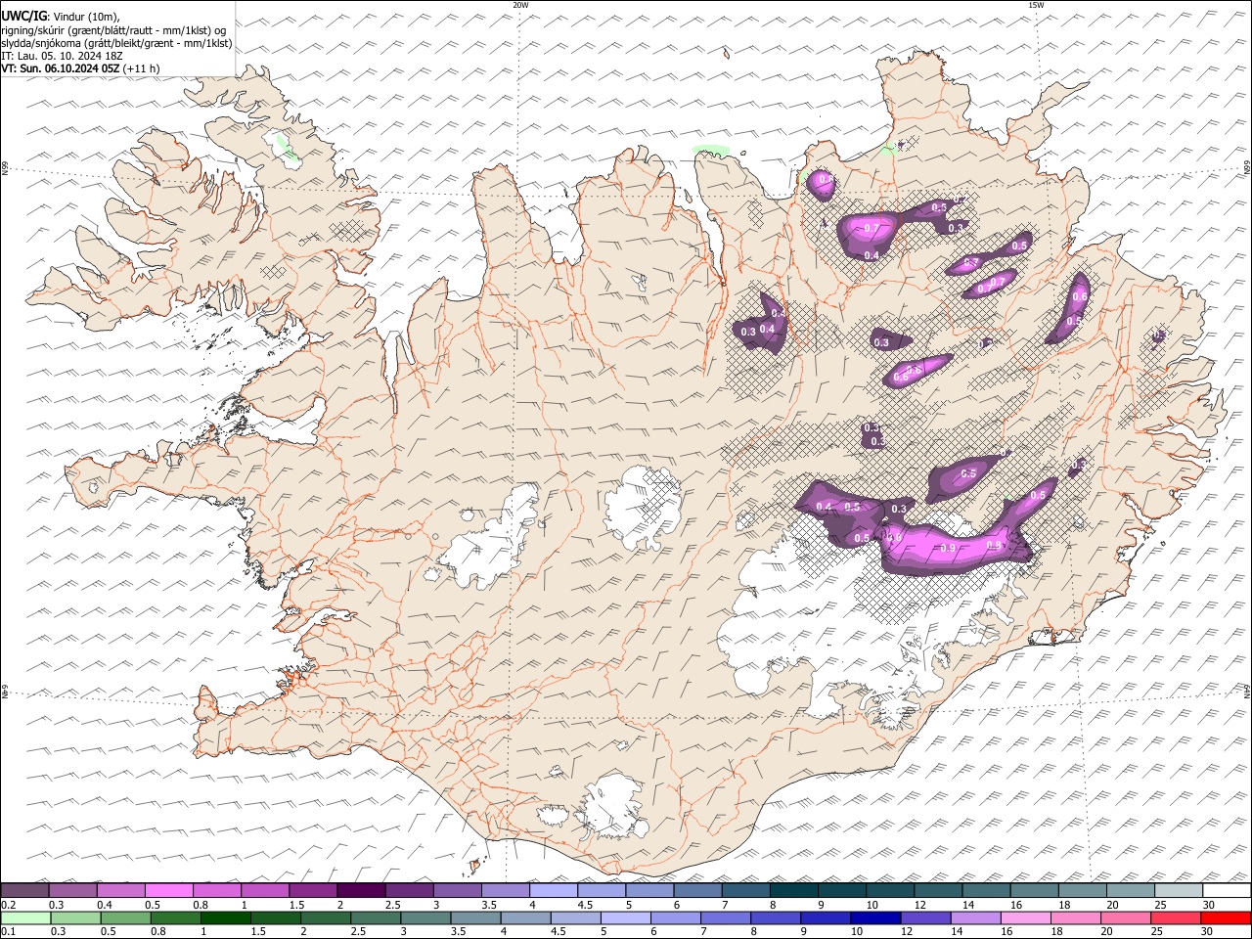Select the darkest purple 2 mm snow swatch
Viewport: 1252px width, 939px height.
point(361,890)
